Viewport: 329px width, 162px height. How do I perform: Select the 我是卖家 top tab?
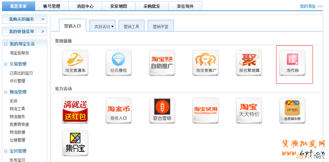pyautogui.click(x=19, y=6)
